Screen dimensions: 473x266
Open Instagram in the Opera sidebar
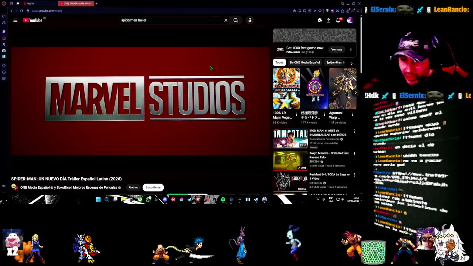(x=4, y=38)
